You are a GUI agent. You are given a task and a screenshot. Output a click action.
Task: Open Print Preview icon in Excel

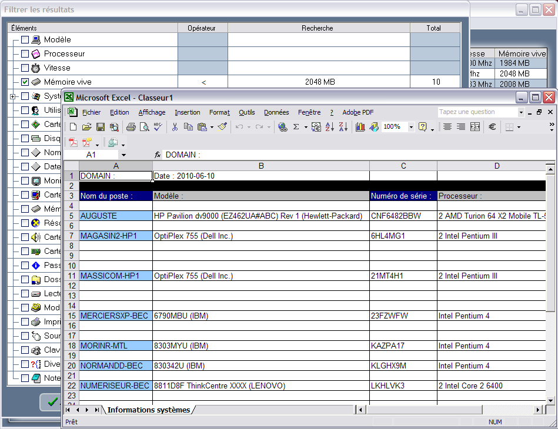[144, 126]
